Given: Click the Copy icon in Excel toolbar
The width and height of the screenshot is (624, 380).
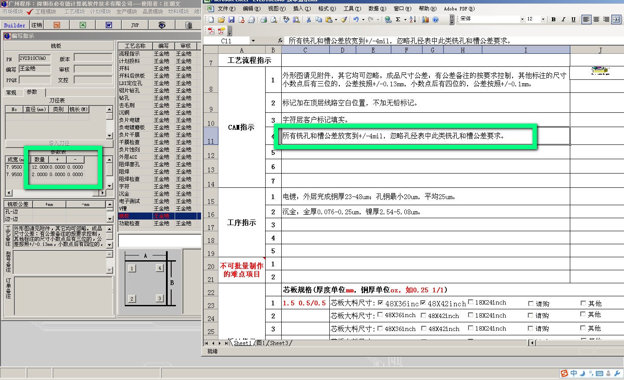Looking at the screenshot, I should point(318,20).
